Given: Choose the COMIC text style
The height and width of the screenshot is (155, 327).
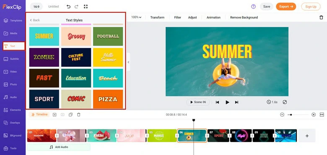Looking at the screenshot, I should coord(76,99).
